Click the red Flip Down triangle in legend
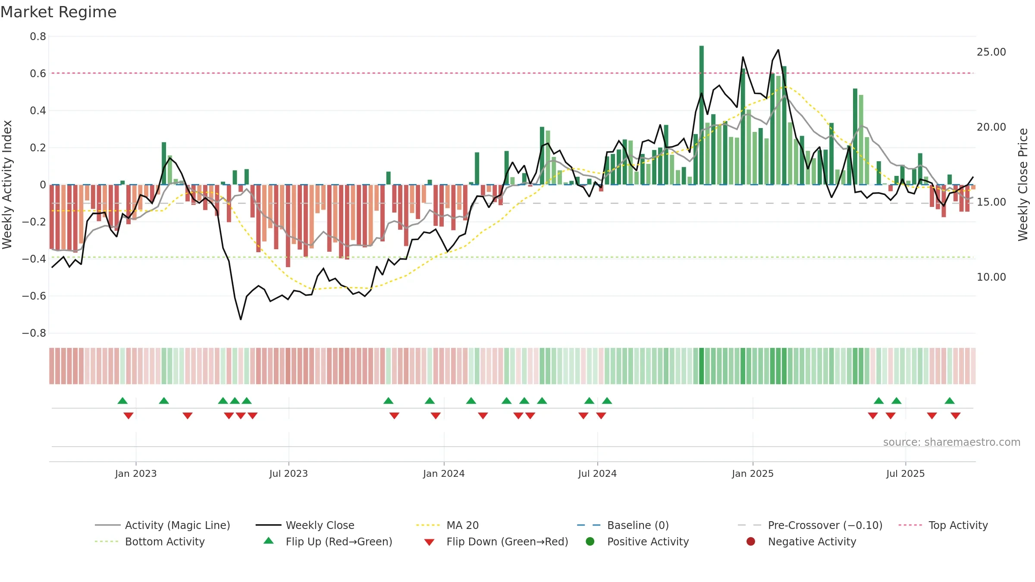Image resolution: width=1035 pixels, height=582 pixels. click(429, 542)
